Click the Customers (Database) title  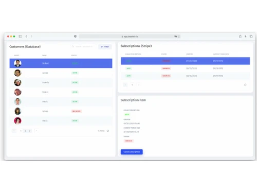(25, 47)
